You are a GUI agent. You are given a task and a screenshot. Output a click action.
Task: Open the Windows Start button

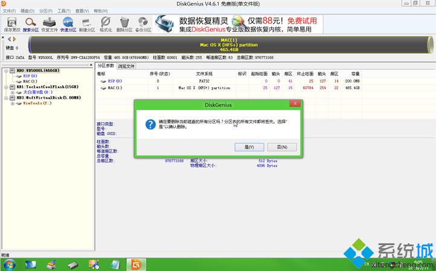(x=10, y=264)
